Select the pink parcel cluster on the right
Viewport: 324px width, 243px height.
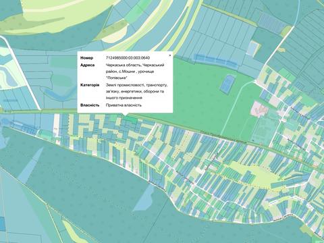pos(260,109)
